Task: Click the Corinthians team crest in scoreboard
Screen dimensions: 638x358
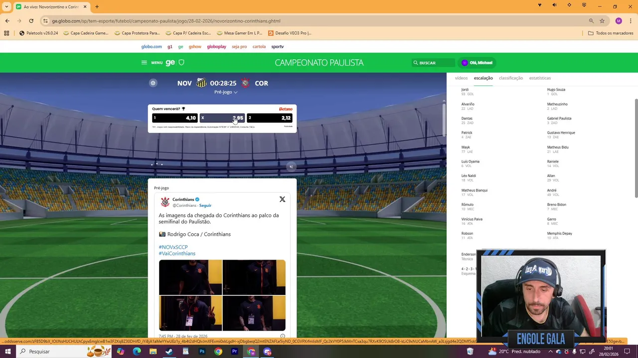Action: point(245,83)
